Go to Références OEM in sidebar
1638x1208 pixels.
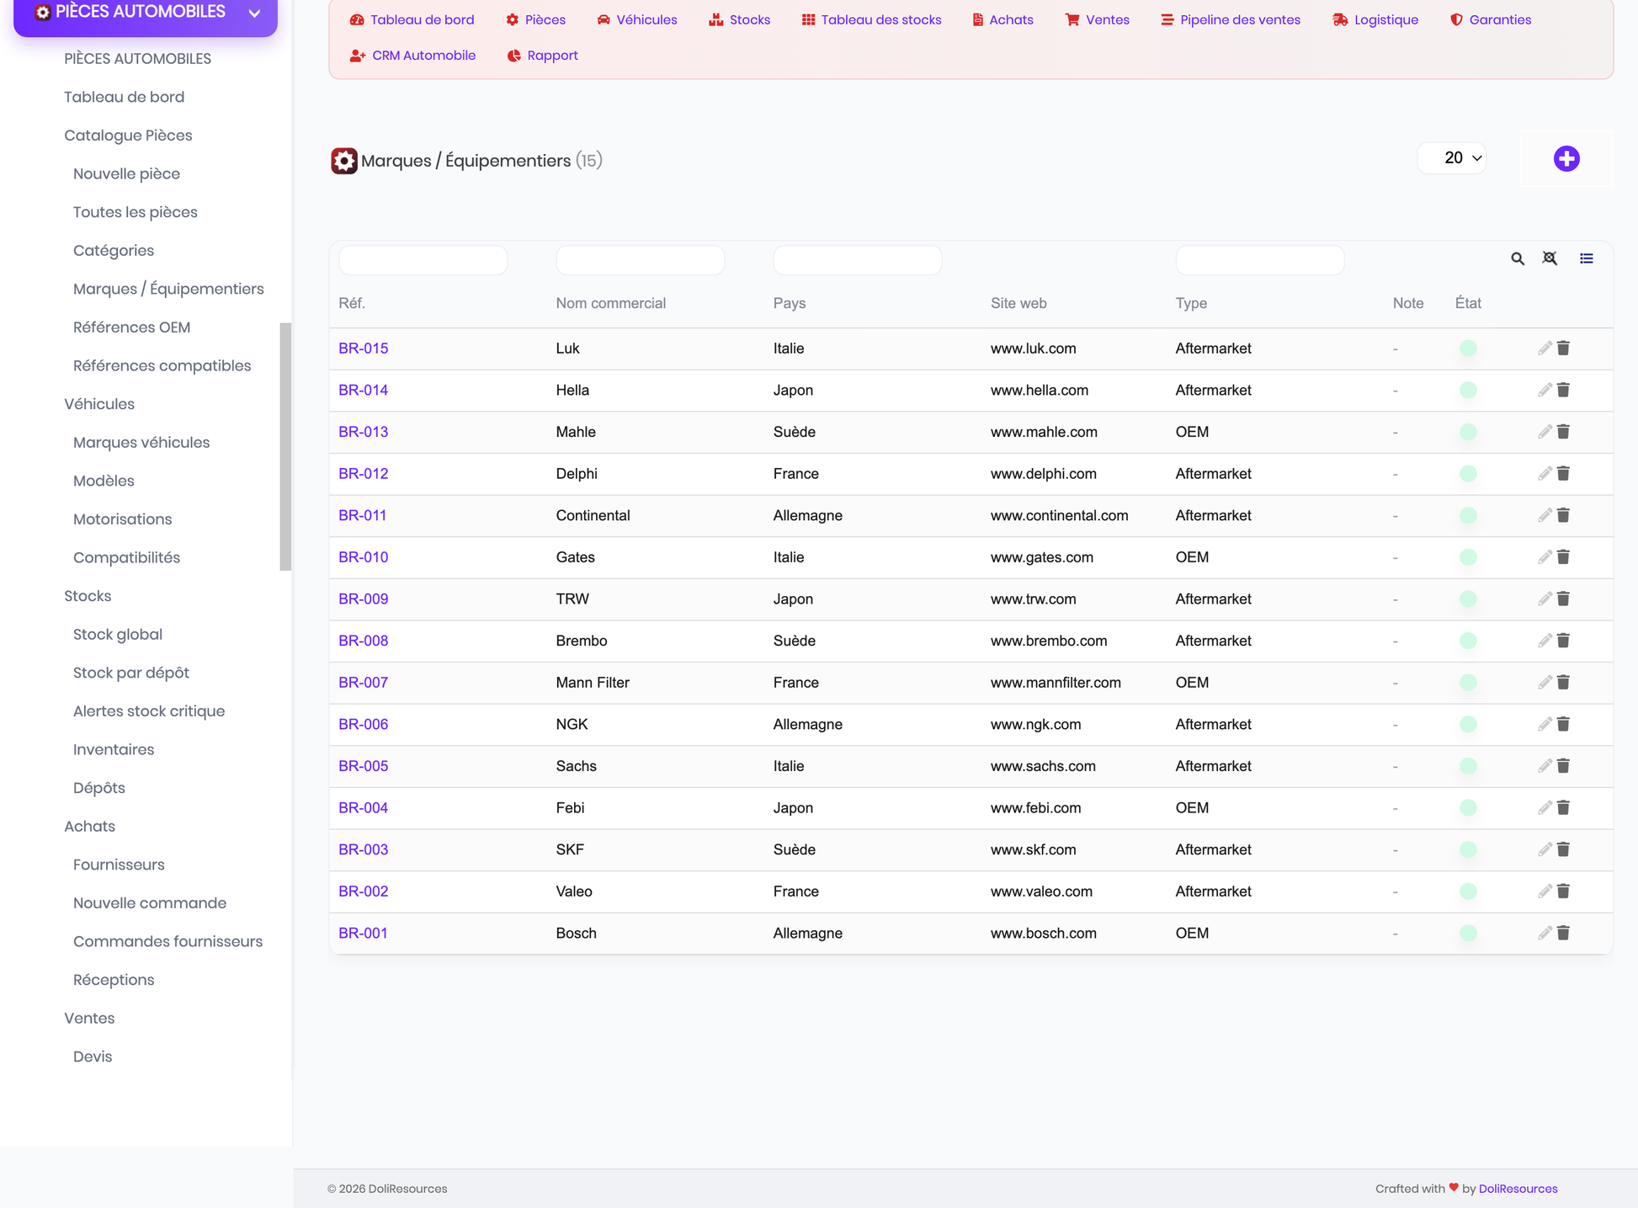[131, 327]
